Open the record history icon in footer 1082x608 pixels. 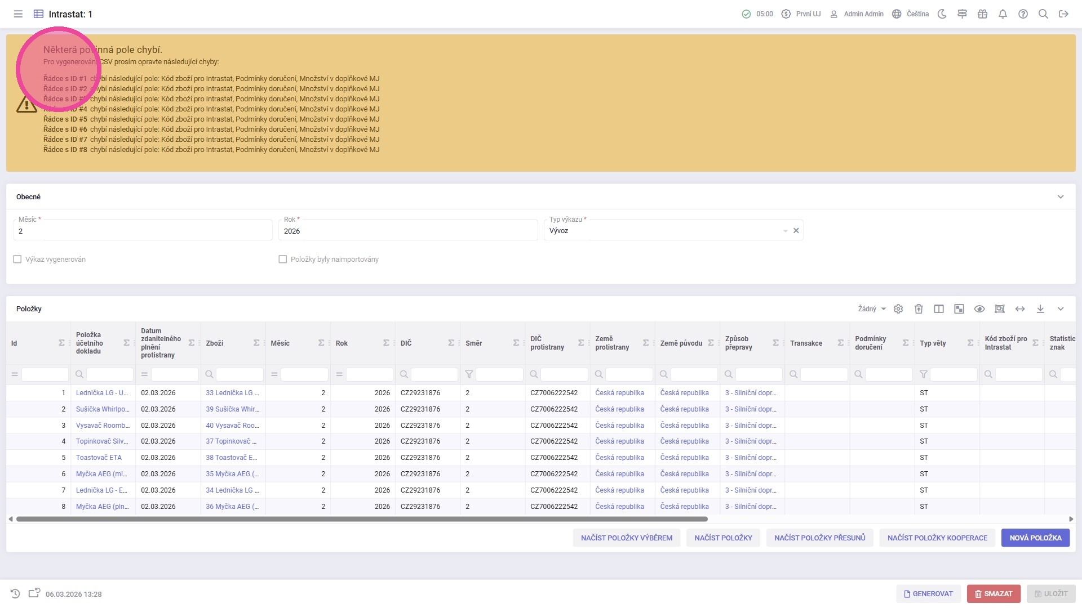(15, 594)
